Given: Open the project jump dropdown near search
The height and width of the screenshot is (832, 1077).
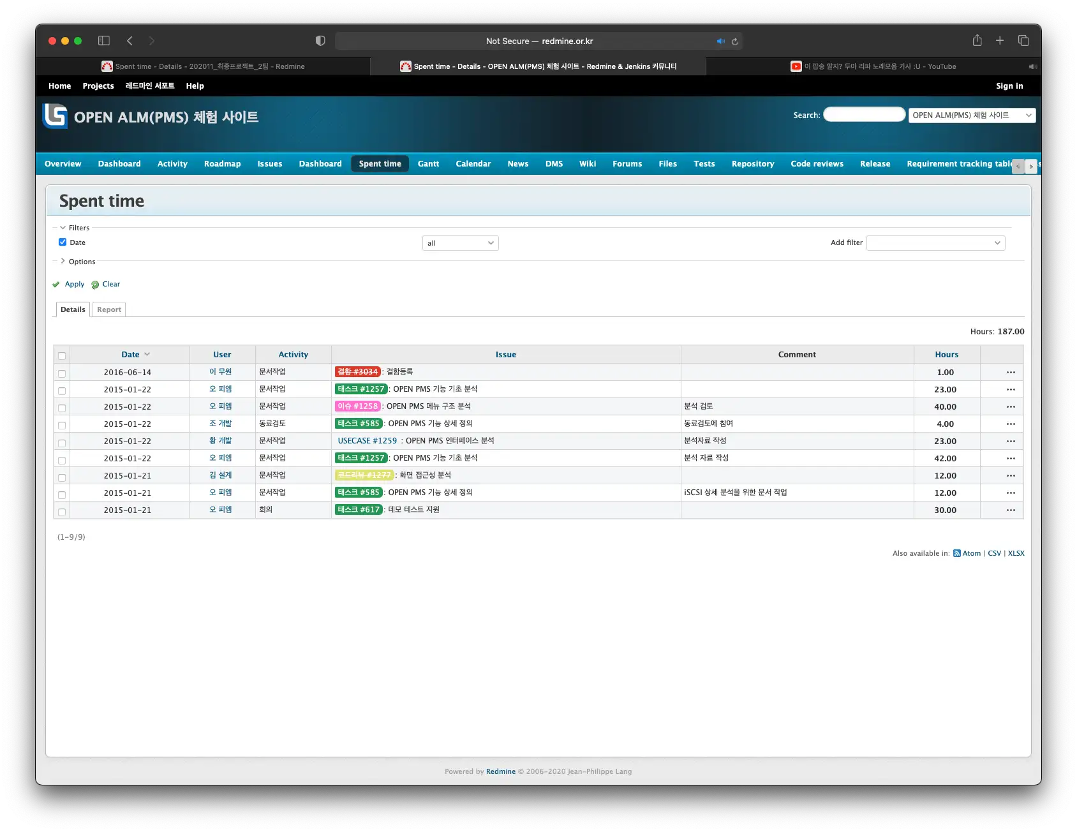Looking at the screenshot, I should coord(972,115).
